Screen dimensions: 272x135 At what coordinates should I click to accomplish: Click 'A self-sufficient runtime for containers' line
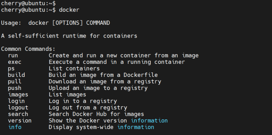pos(69,36)
